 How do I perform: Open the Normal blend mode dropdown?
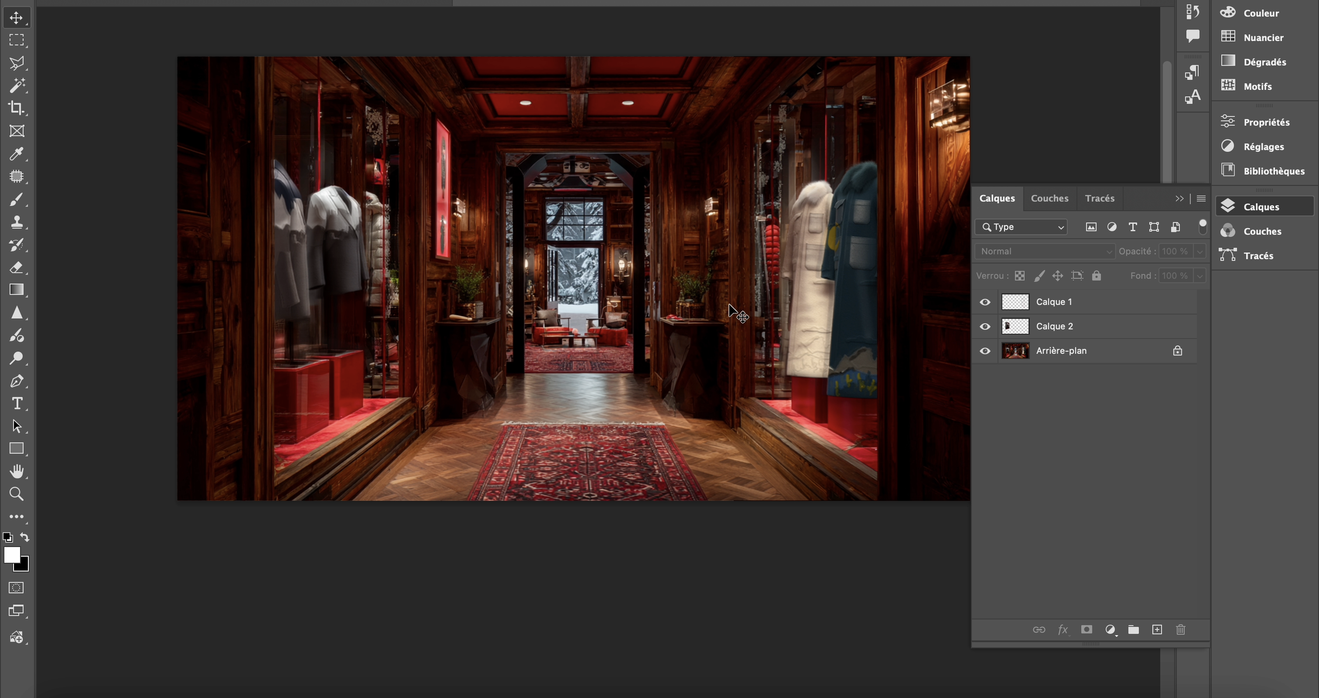point(1045,251)
